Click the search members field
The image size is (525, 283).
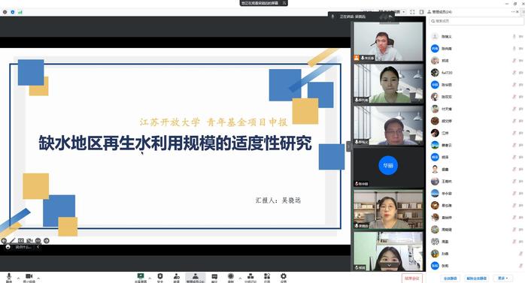coord(476,21)
